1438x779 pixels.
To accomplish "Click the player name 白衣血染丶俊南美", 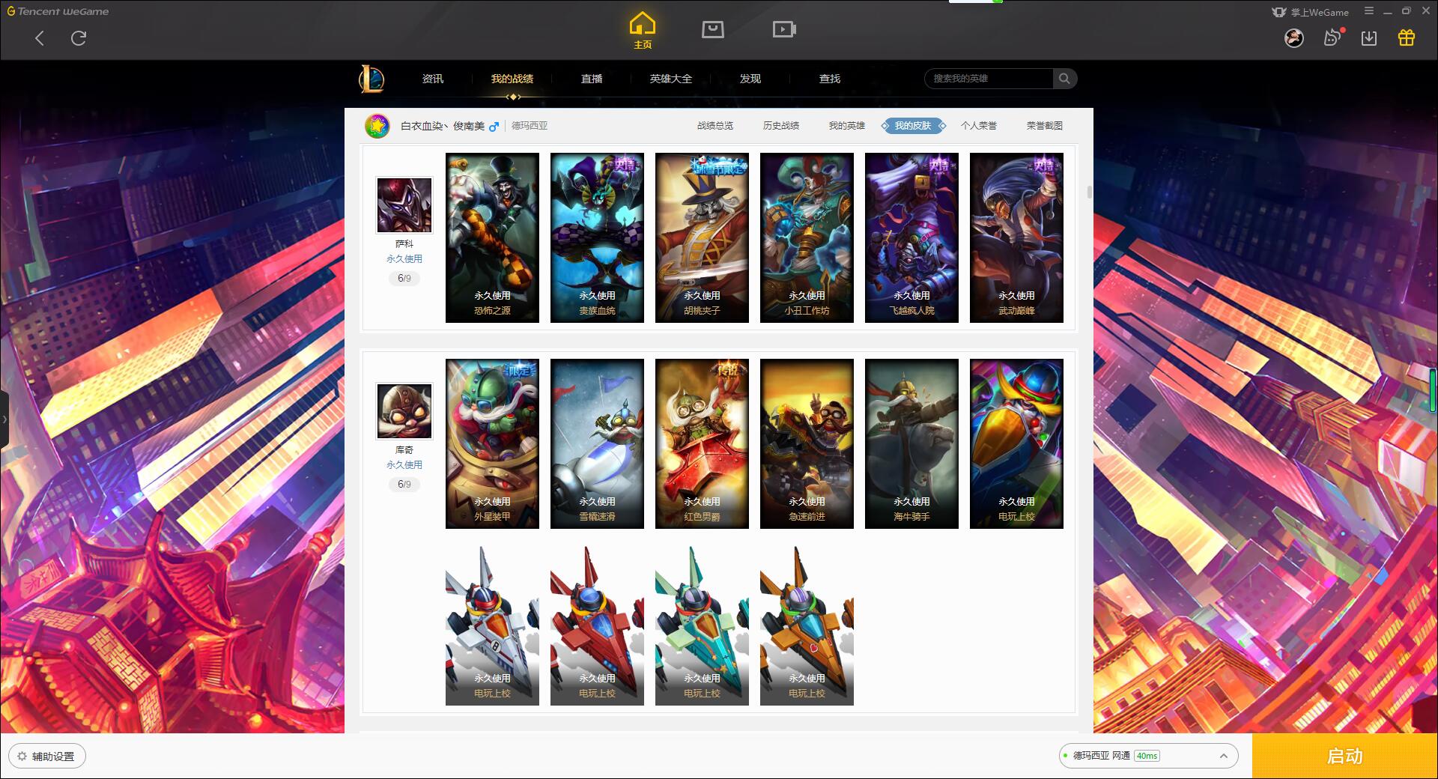I will tap(443, 126).
